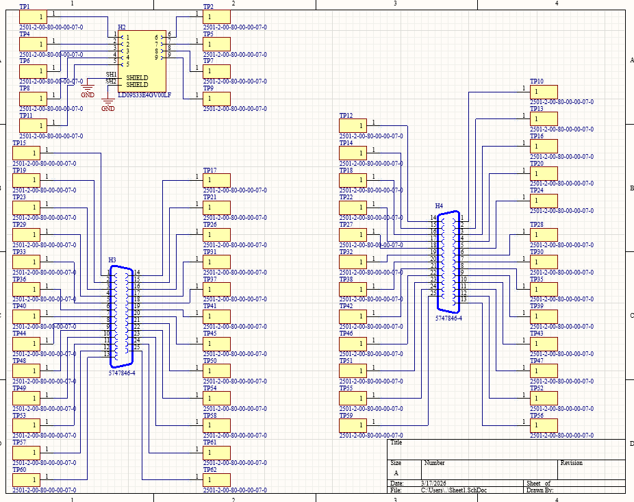Click the Revision field in title block
This screenshot has width=634, height=502.
pos(592,469)
